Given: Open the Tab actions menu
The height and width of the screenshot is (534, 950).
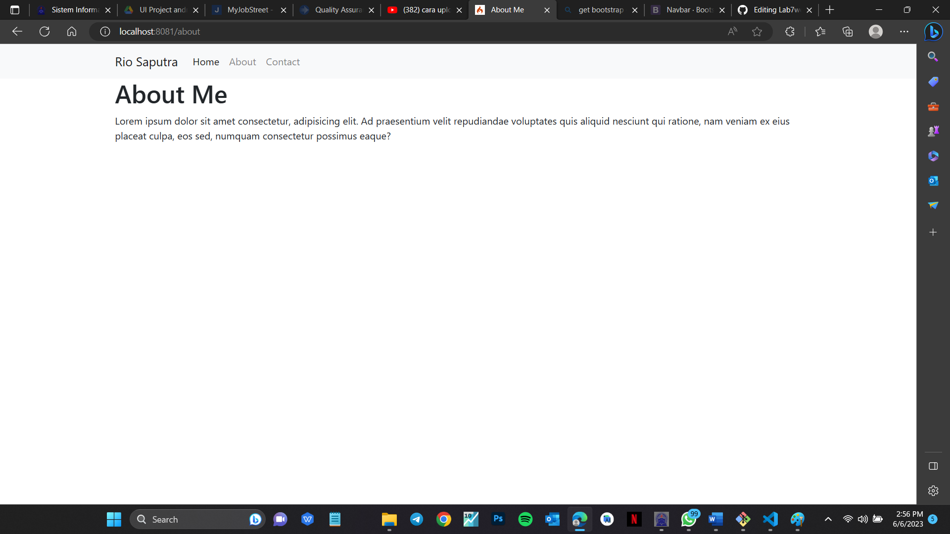Looking at the screenshot, I should point(15,9).
